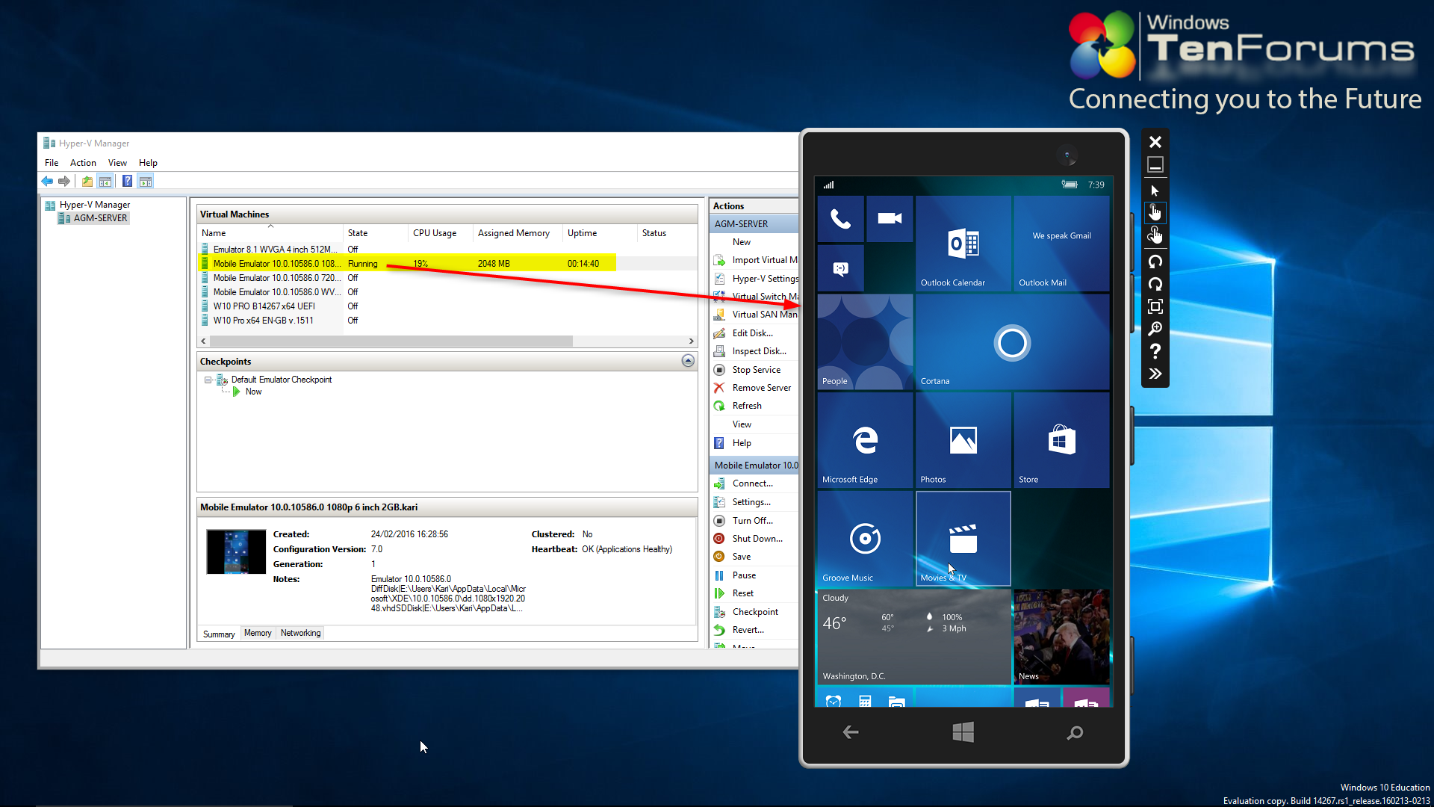The width and height of the screenshot is (1434, 807).
Task: Rotate emulator right
Action: coord(1155,284)
